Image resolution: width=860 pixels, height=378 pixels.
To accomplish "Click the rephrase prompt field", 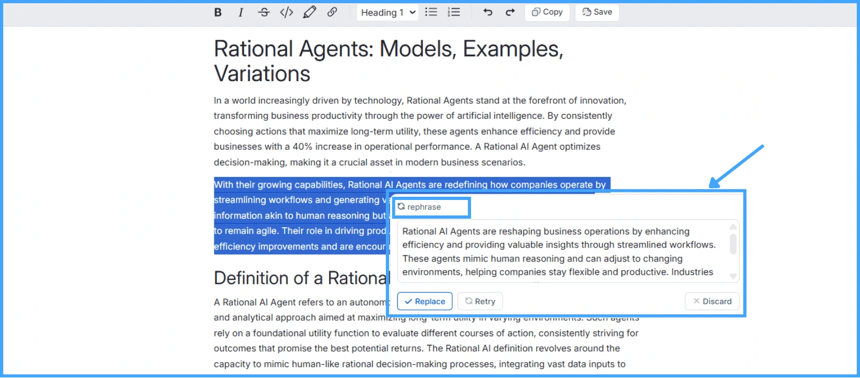I will pyautogui.click(x=432, y=207).
